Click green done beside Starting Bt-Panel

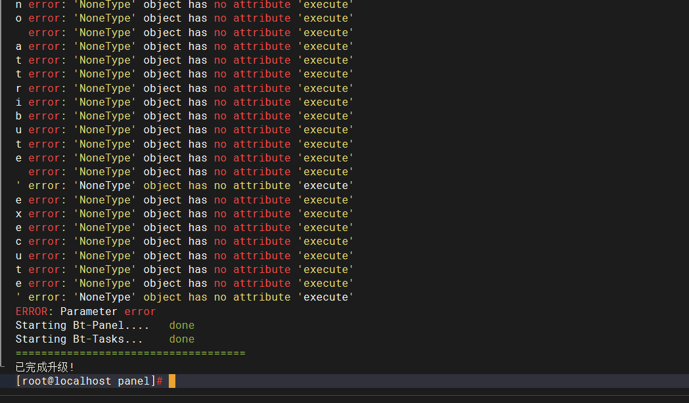point(181,326)
